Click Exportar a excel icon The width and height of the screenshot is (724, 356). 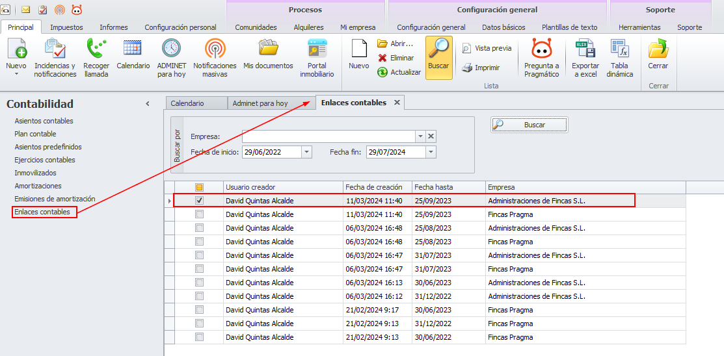[x=585, y=50]
